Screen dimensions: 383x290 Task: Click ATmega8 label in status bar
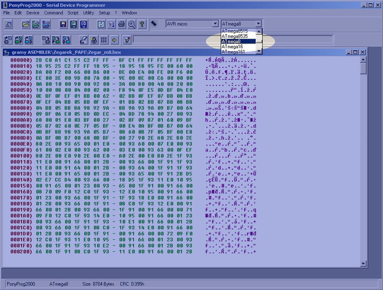pyautogui.click(x=59, y=284)
